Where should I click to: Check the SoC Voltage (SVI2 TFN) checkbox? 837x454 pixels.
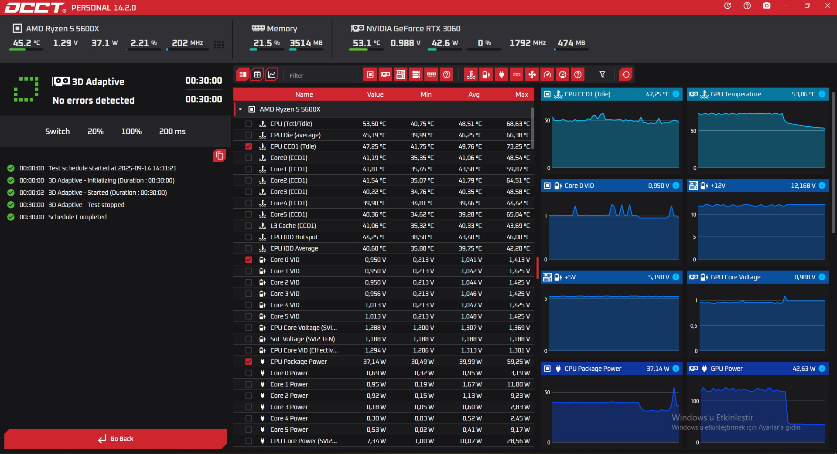[249, 339]
